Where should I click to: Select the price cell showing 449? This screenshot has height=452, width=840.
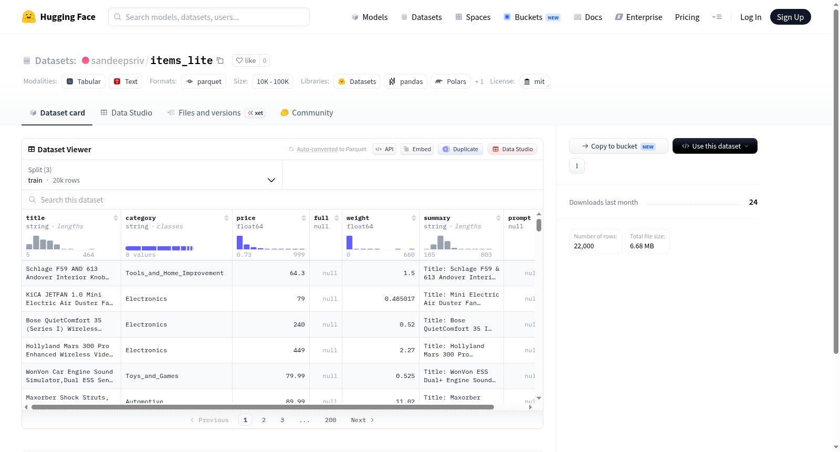[271, 350]
